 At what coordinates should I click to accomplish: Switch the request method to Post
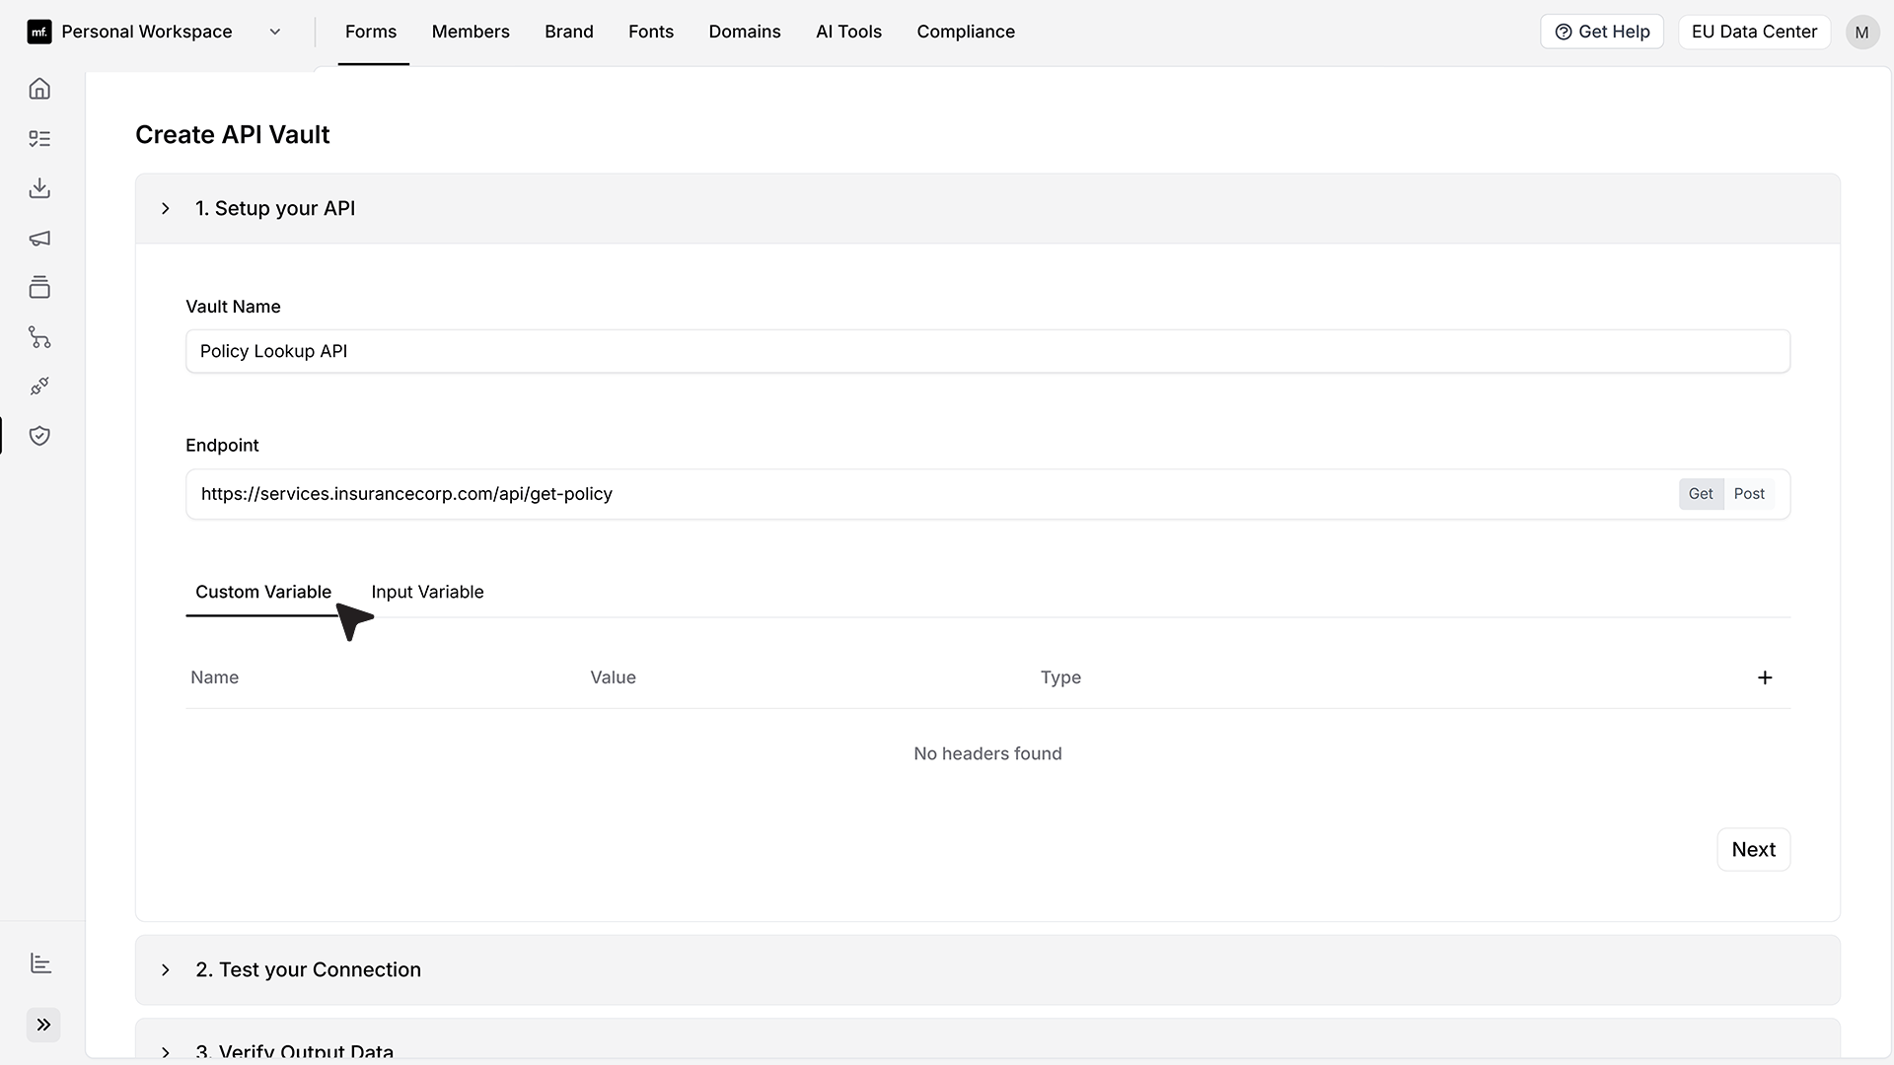[1749, 494]
